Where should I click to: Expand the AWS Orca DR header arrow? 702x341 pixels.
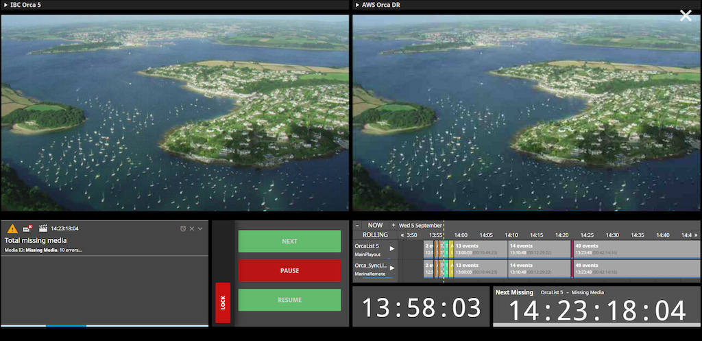pyautogui.click(x=357, y=5)
